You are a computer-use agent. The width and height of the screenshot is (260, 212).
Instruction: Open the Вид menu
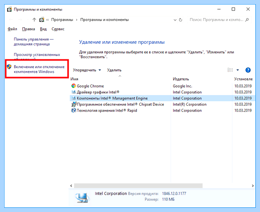click(x=43, y=29)
